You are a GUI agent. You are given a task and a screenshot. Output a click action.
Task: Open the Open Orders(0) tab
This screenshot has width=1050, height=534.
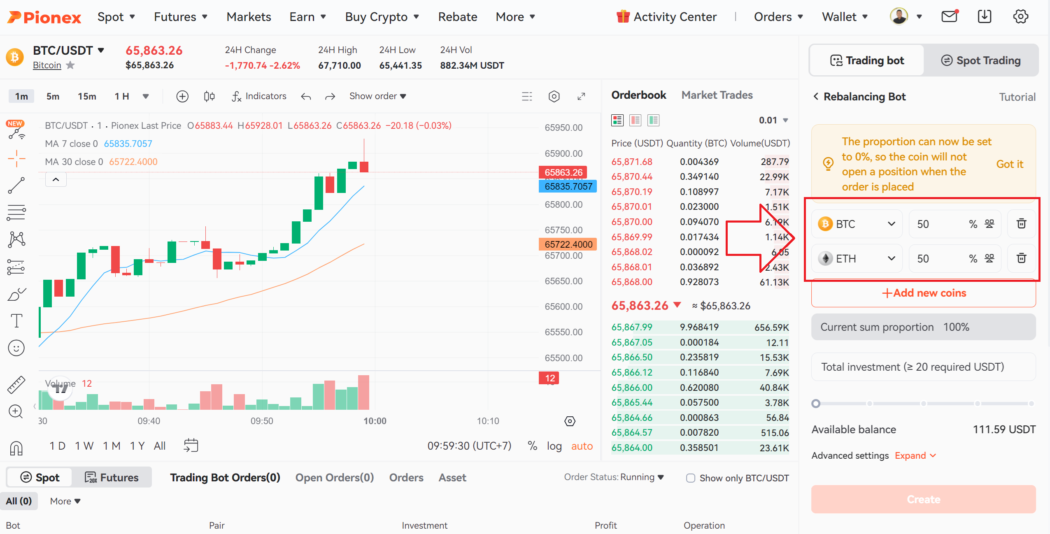click(x=335, y=478)
